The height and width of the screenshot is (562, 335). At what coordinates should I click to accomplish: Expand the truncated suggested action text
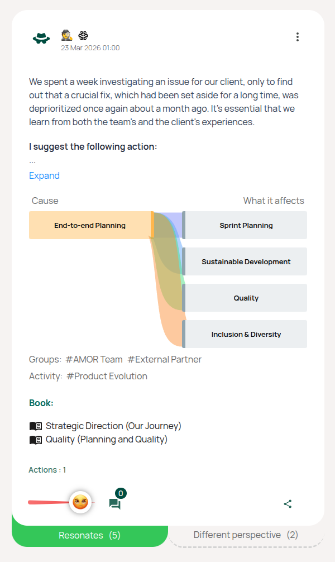(44, 175)
